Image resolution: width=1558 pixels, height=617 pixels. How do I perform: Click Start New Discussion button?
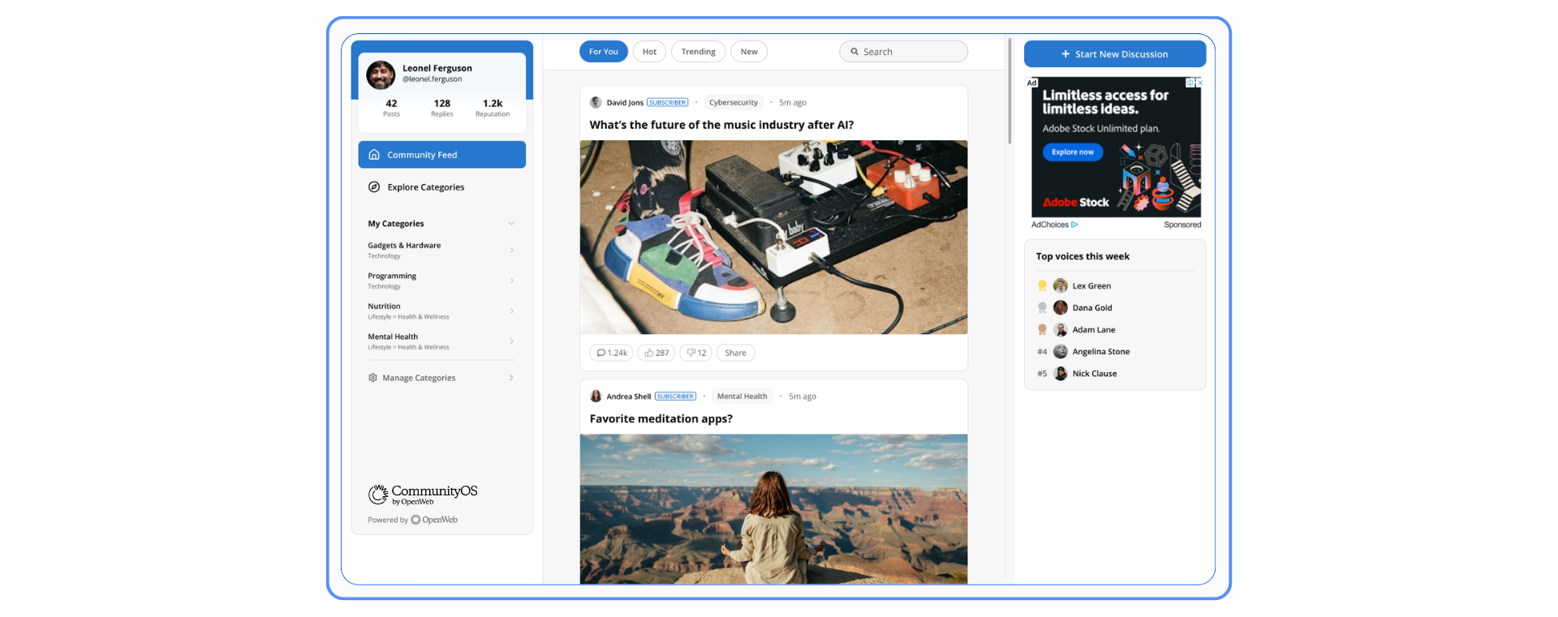pos(1115,54)
